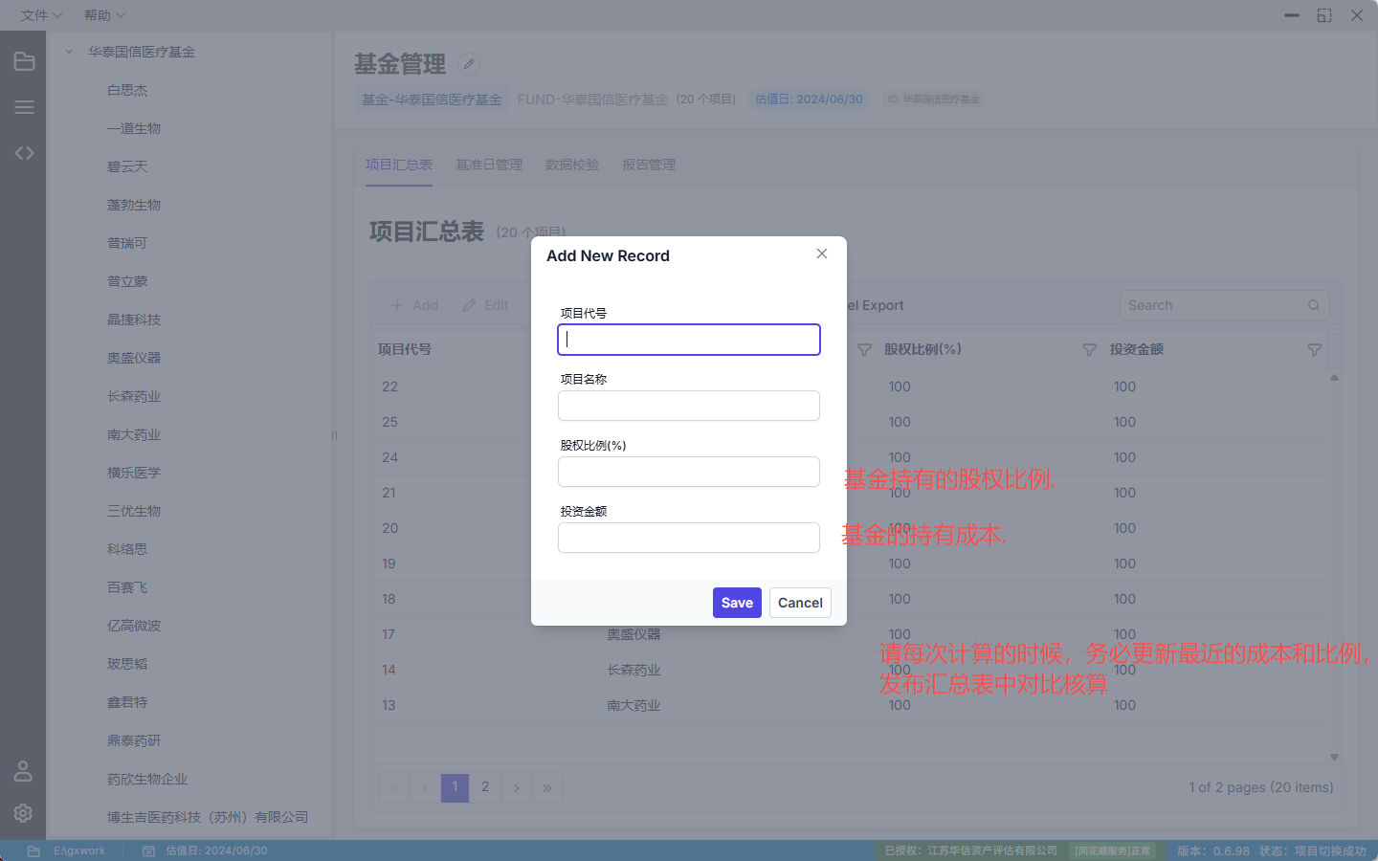
Task: Switch to the 数据校验 tab
Action: click(572, 165)
